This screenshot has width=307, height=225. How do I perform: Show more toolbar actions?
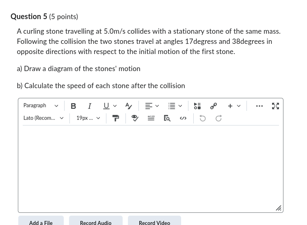[259, 106]
